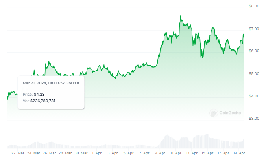The width and height of the screenshot is (266, 161).
Task: Click the CoinGecko gecko logo watermark
Action: point(214,113)
